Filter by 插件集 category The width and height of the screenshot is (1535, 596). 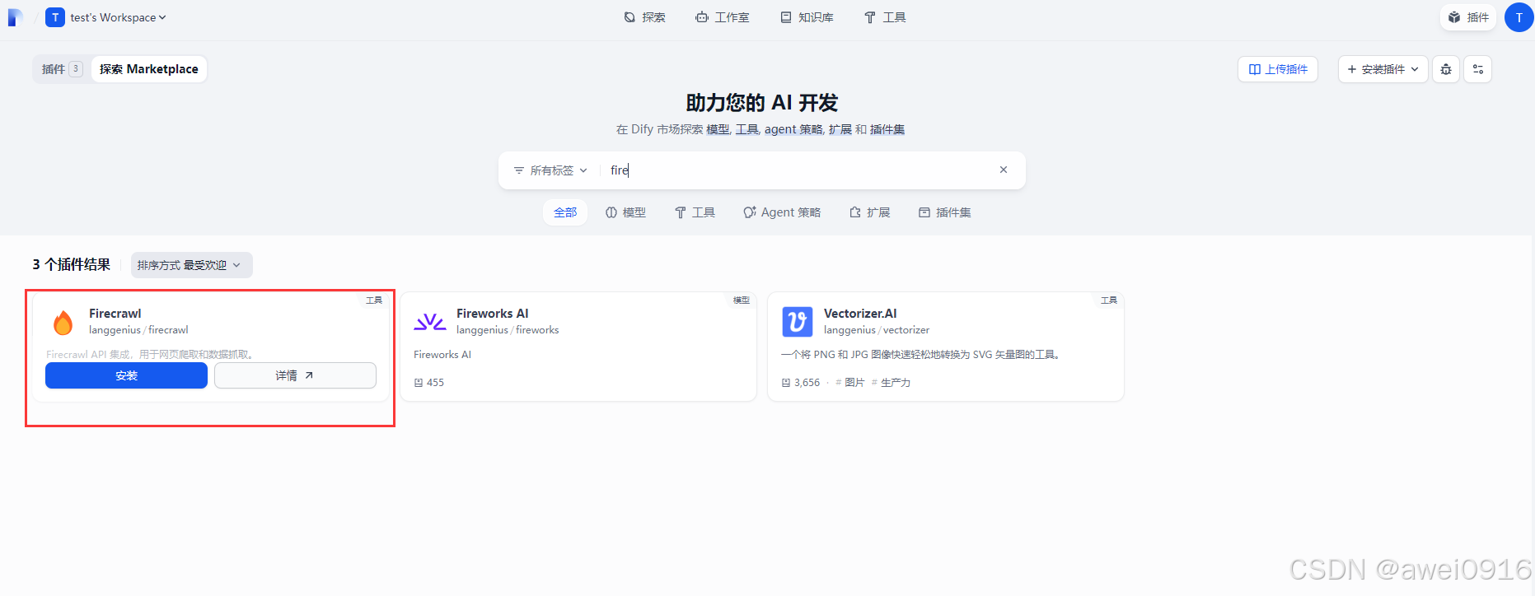(945, 212)
